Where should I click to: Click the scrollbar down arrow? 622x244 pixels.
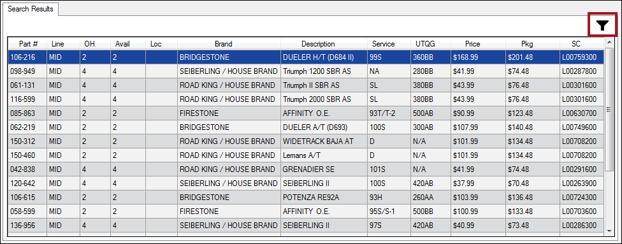[609, 231]
